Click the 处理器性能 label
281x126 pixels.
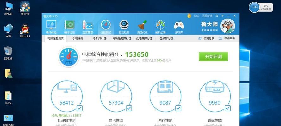coord(66,120)
